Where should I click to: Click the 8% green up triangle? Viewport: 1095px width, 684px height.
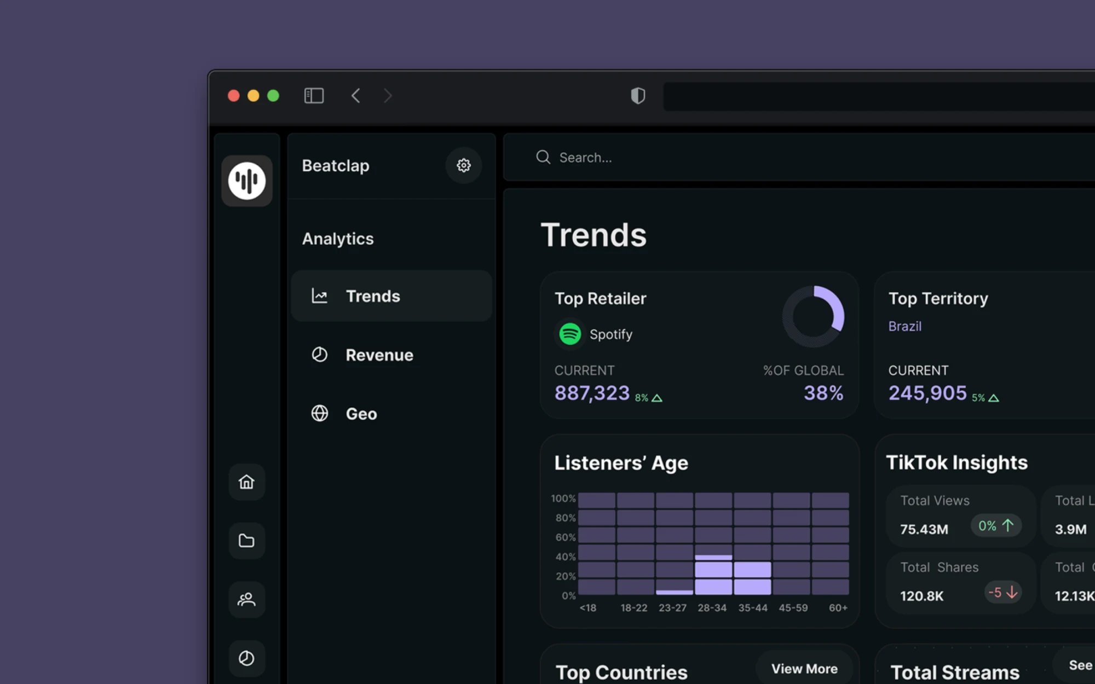tap(657, 398)
